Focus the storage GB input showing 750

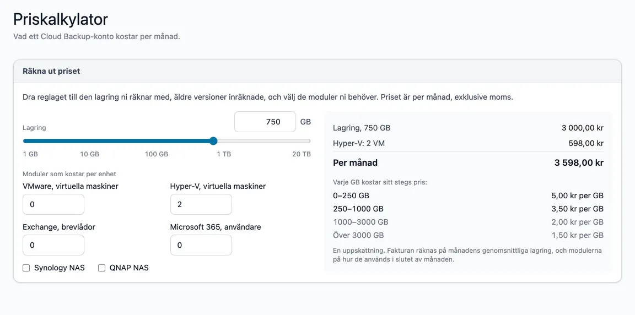pyautogui.click(x=265, y=122)
